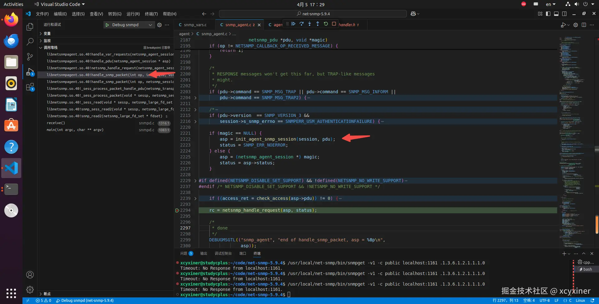Open the Extensions view in activity bar
This screenshot has height=304, width=599.
click(x=30, y=87)
